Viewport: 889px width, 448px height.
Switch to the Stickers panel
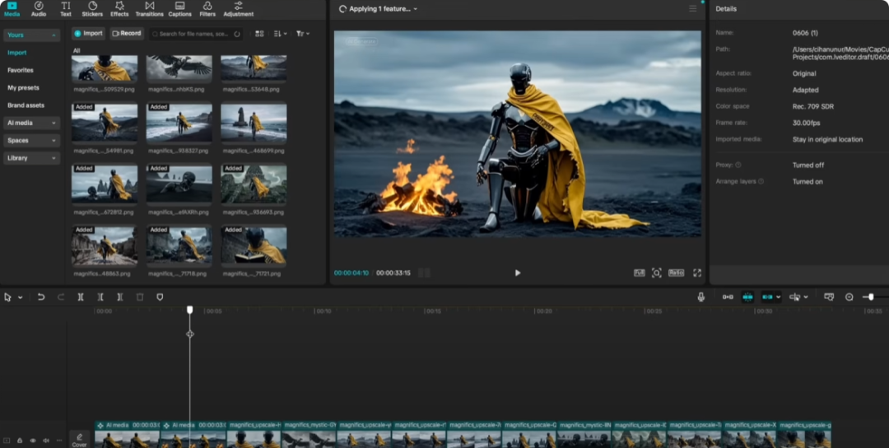tap(92, 9)
